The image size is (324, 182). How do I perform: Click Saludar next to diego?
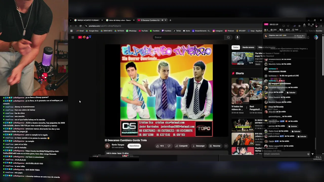tap(291, 93)
